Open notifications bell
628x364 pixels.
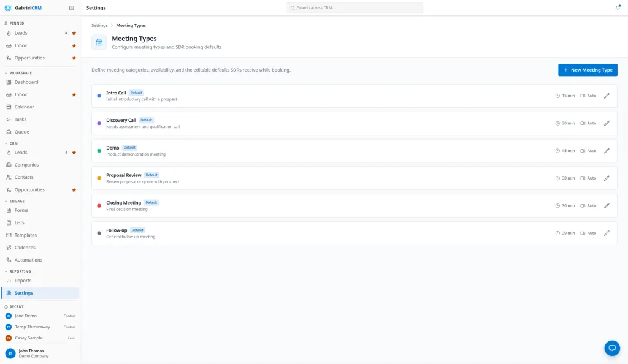tap(618, 7)
